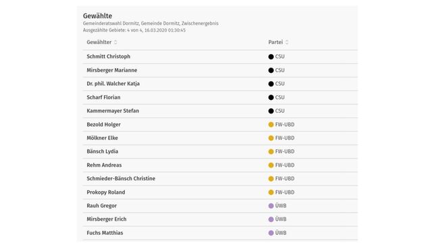Click the Gewählte heading
The height and width of the screenshot is (243, 432).
click(97, 16)
